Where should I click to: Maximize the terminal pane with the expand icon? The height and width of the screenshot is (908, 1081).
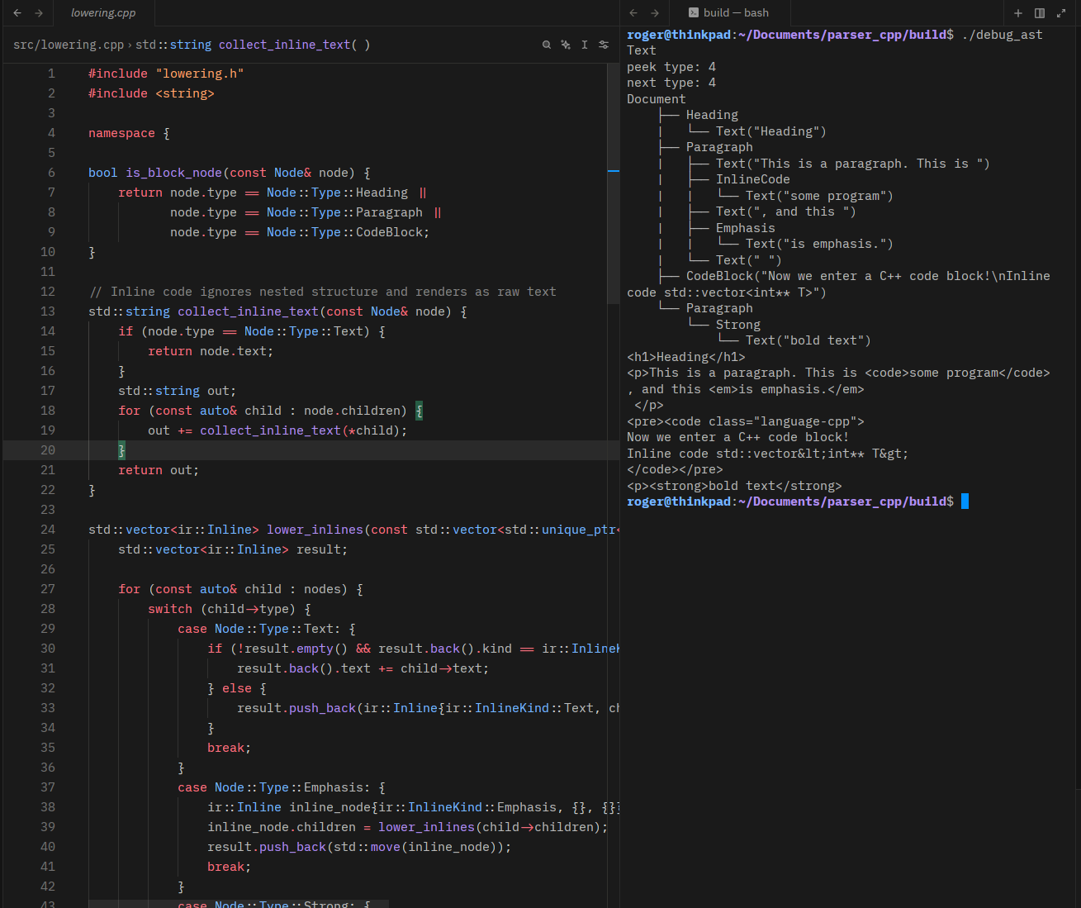pyautogui.click(x=1061, y=13)
